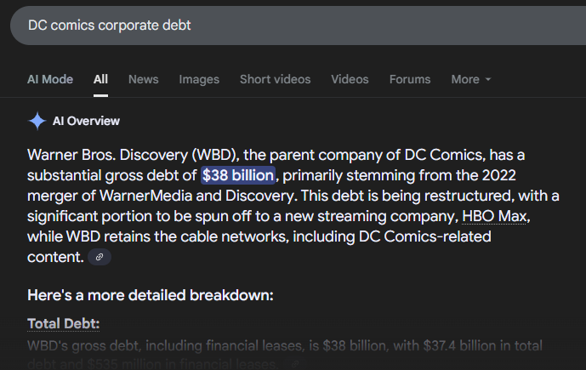Switch to the Videos tab

coord(350,79)
